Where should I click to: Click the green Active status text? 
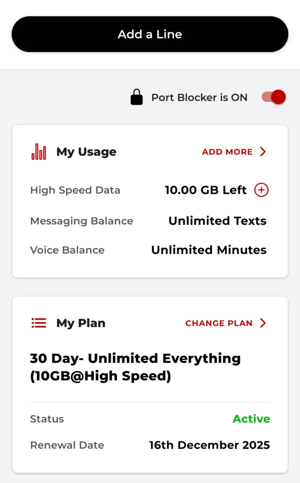click(251, 419)
